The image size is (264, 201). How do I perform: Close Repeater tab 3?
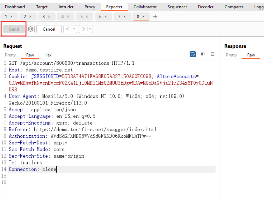coord(49,17)
